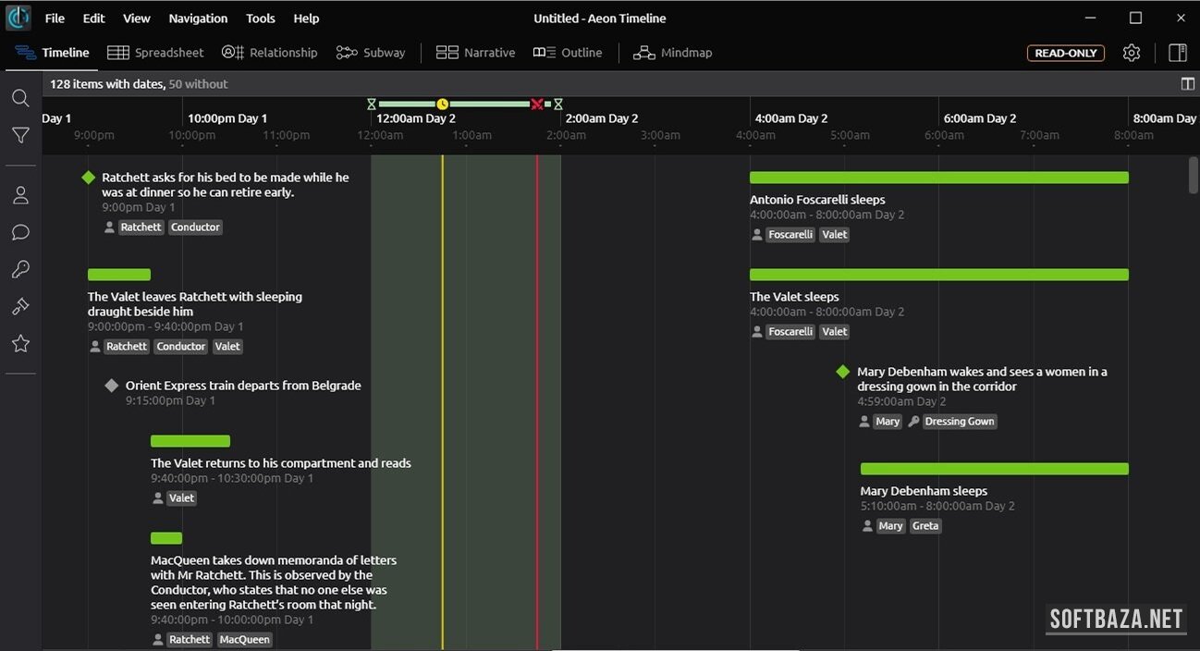Image resolution: width=1200 pixels, height=651 pixels.
Task: Open the Tools menu
Action: (x=261, y=18)
